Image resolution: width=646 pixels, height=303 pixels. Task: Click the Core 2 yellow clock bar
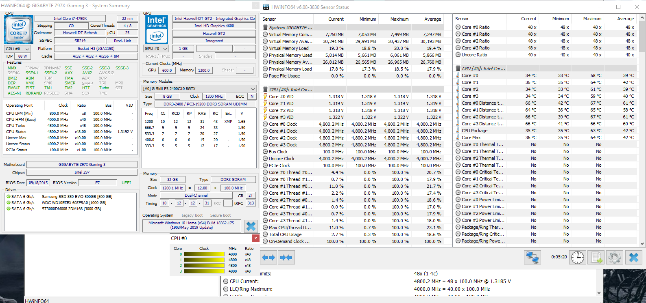[204, 266]
